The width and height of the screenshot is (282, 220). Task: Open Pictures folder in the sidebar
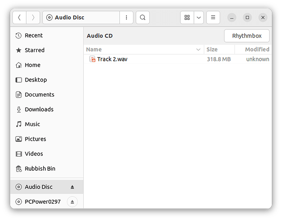(x=47, y=139)
